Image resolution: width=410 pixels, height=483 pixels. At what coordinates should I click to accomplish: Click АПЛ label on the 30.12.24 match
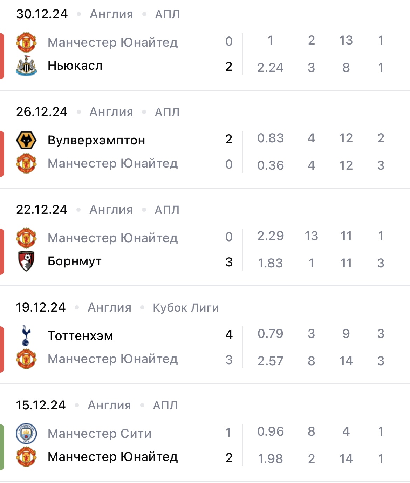point(168,14)
